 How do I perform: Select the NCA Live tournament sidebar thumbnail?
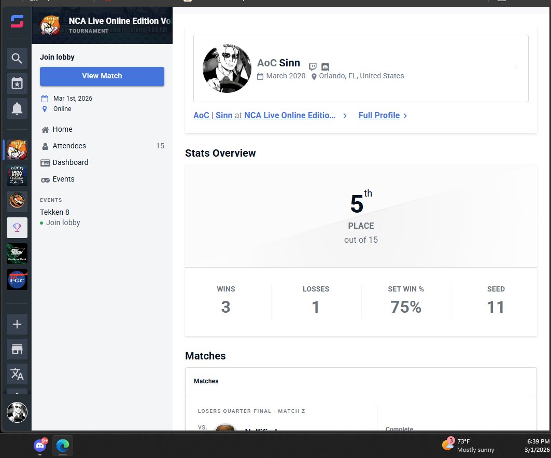(x=17, y=150)
